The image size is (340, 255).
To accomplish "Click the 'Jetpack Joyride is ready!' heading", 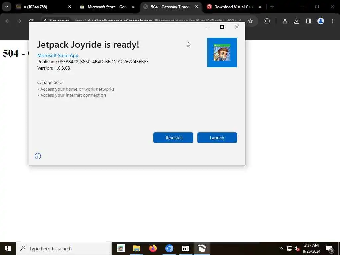I will tap(88, 45).
